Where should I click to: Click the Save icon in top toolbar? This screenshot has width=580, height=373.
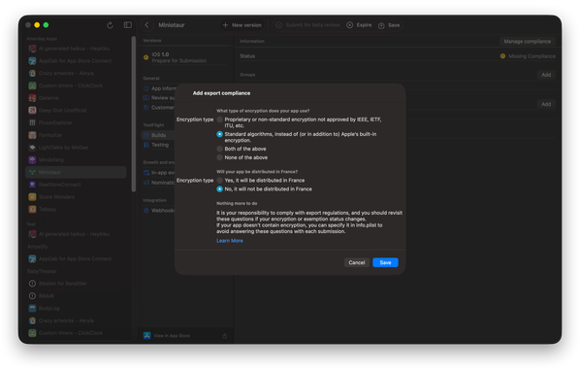click(x=381, y=25)
